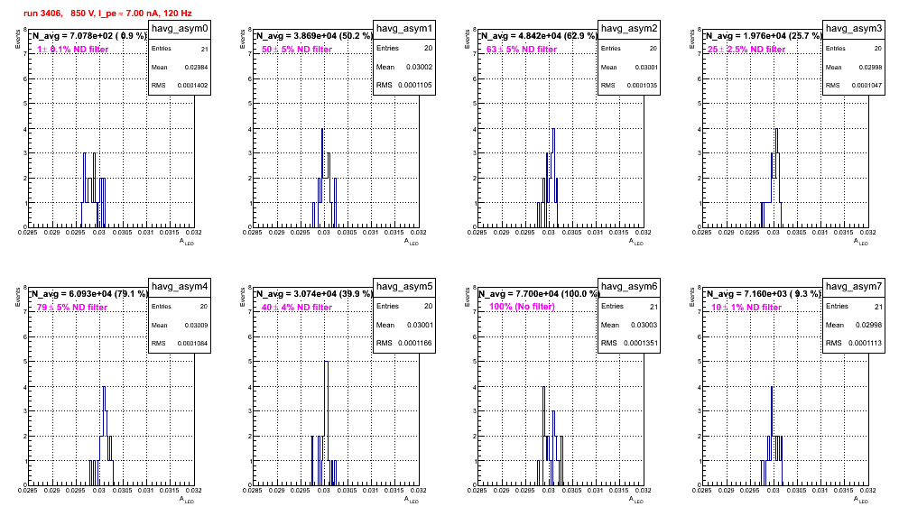
Task: Click the N_avg = 7.078e+02 label
Action: coord(88,35)
